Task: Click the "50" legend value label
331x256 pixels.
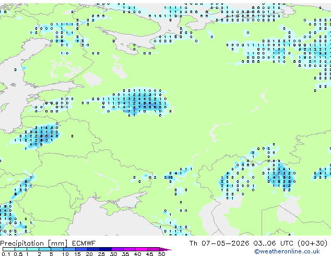Action: pos(161,254)
